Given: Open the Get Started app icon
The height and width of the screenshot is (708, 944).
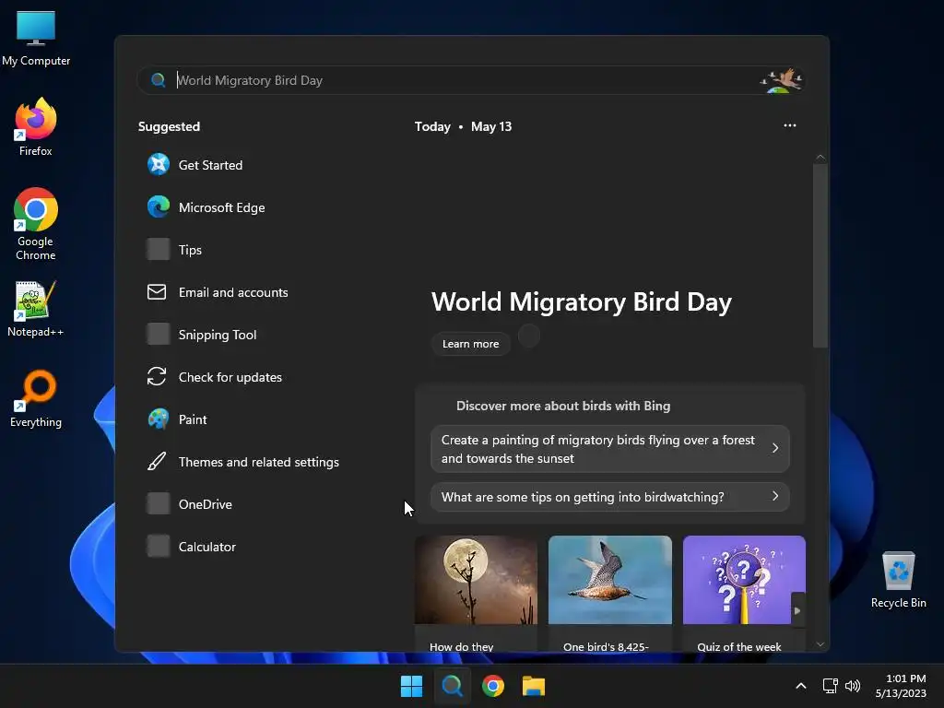Looking at the screenshot, I should point(159,164).
